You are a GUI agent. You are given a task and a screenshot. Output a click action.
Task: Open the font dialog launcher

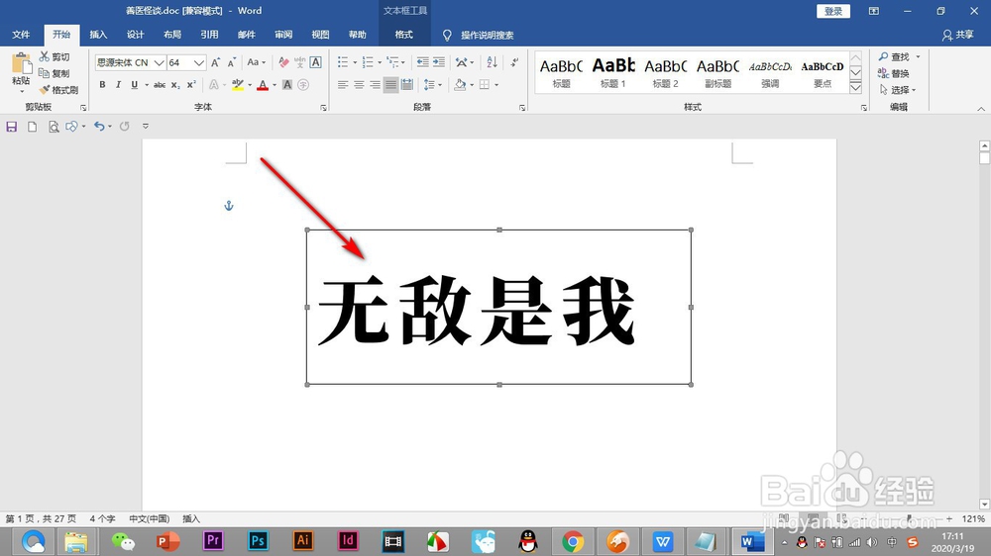(x=324, y=108)
